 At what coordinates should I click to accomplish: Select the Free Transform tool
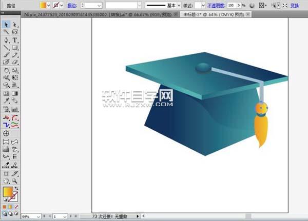point(15,78)
